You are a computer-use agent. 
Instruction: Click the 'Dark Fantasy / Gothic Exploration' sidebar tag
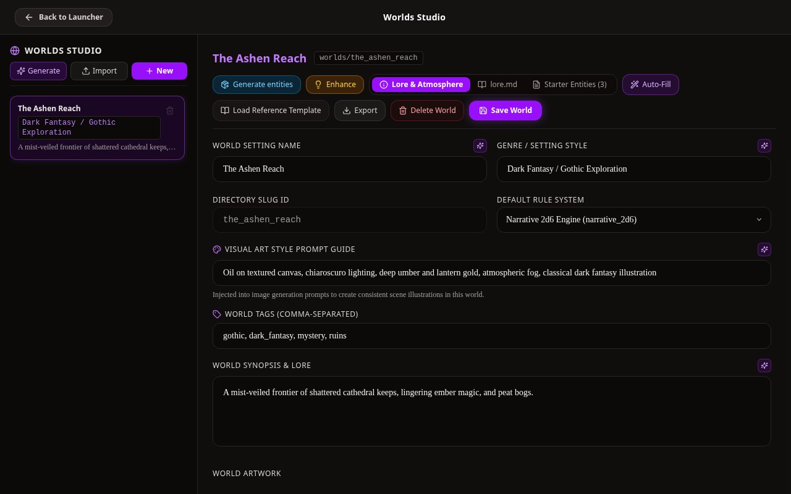(89, 128)
